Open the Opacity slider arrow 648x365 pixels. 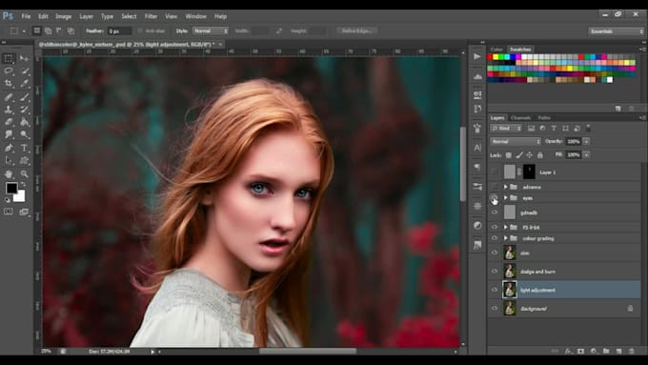586,141
